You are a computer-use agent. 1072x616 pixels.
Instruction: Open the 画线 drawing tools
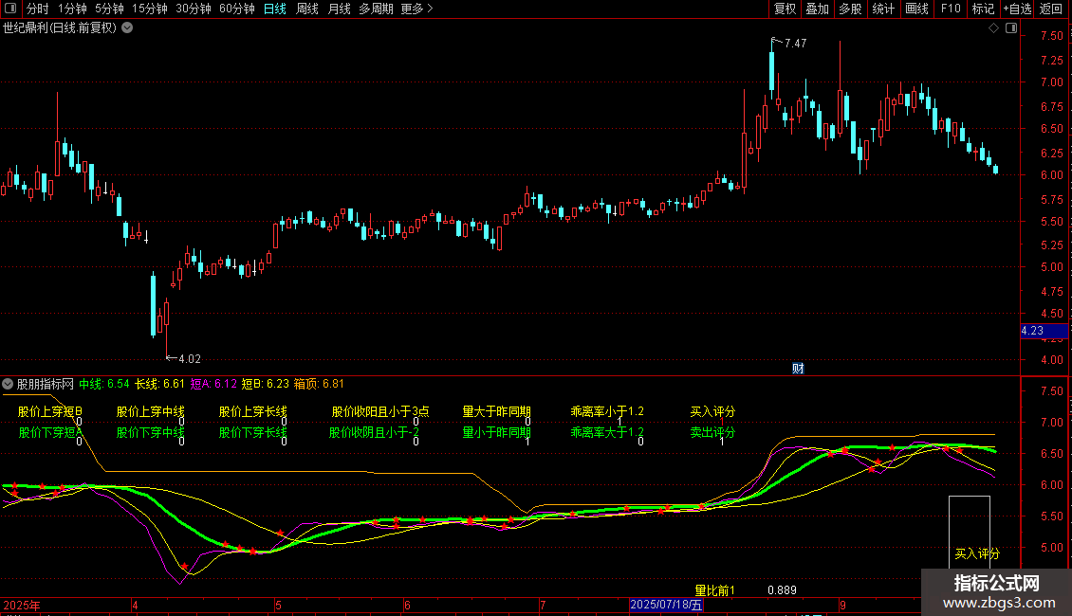916,9
